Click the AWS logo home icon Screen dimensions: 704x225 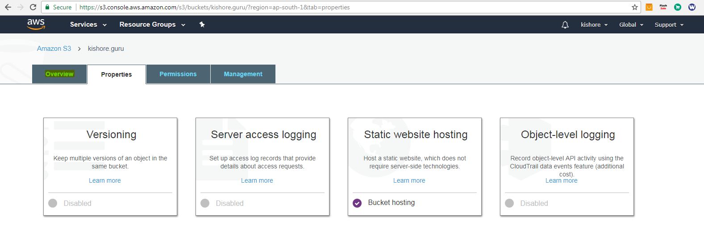36,24
